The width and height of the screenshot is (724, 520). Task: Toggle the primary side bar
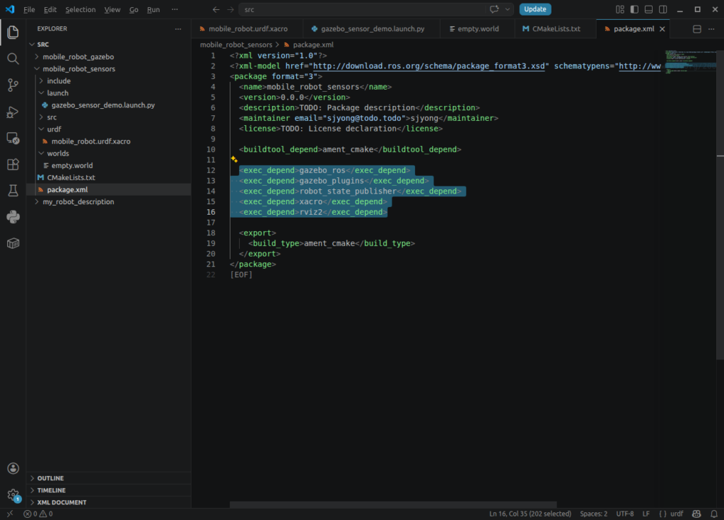634,9
